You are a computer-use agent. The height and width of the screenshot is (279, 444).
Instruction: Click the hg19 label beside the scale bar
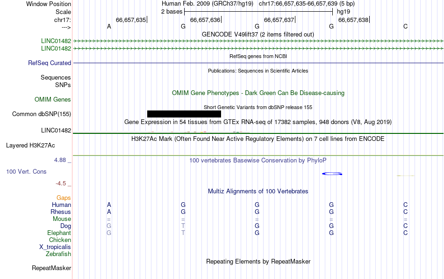pyautogui.click(x=344, y=12)
